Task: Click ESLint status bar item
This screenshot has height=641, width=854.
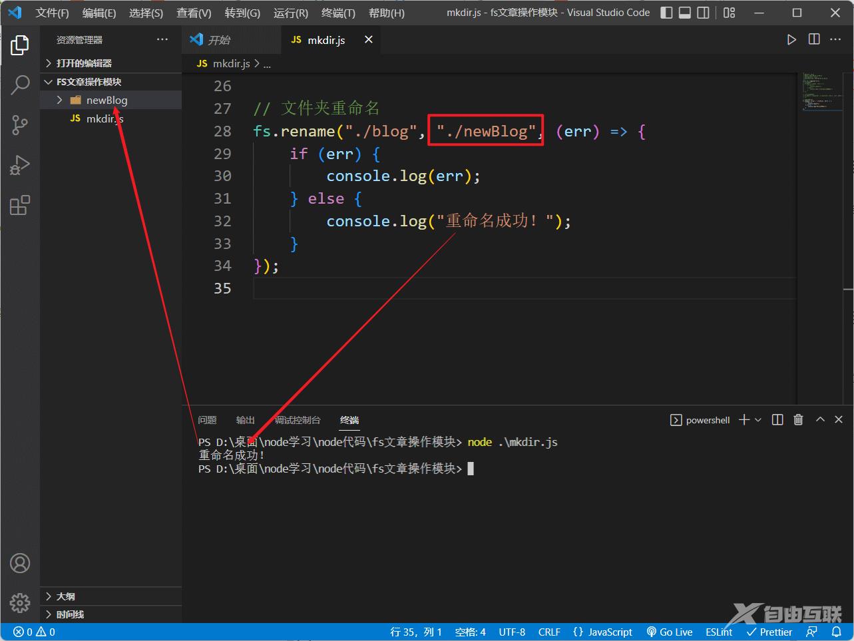Action: pos(719,632)
